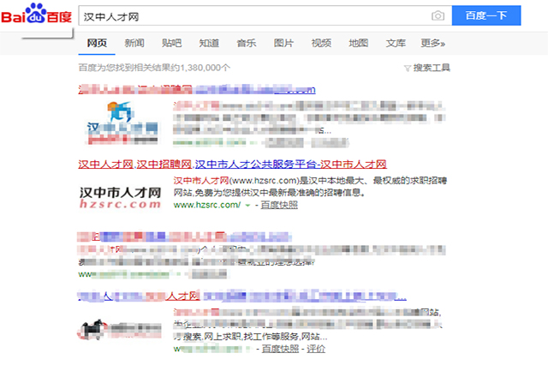This screenshot has width=548, height=365.
Task: Open the third blurred search result title
Action: pyautogui.click(x=184, y=236)
